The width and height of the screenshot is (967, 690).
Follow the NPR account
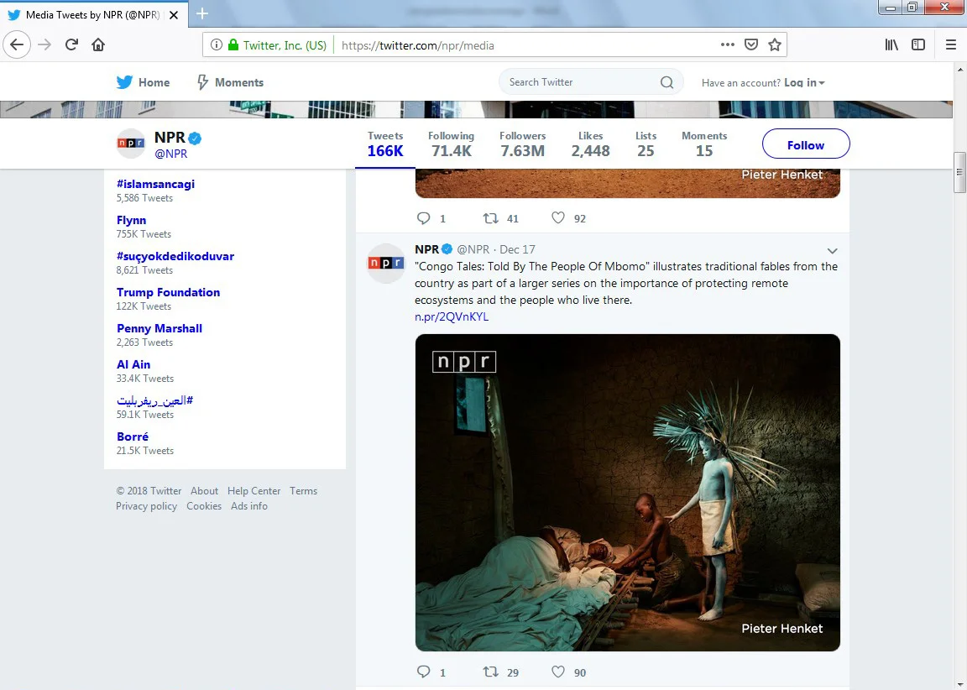(x=806, y=145)
